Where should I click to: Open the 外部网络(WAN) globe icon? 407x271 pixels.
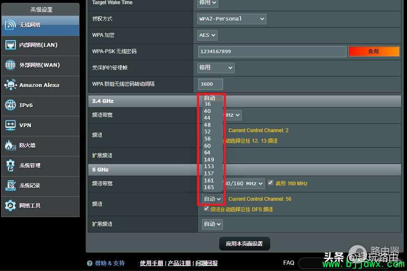pyautogui.click(x=10, y=65)
